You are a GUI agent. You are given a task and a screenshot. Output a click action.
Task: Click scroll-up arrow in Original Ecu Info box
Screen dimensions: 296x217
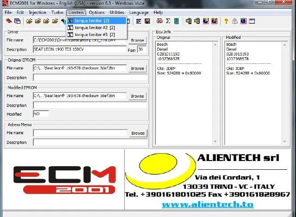point(215,44)
